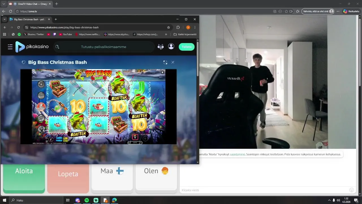
Task: Open the skysho... bookmark
Action: [117, 34]
